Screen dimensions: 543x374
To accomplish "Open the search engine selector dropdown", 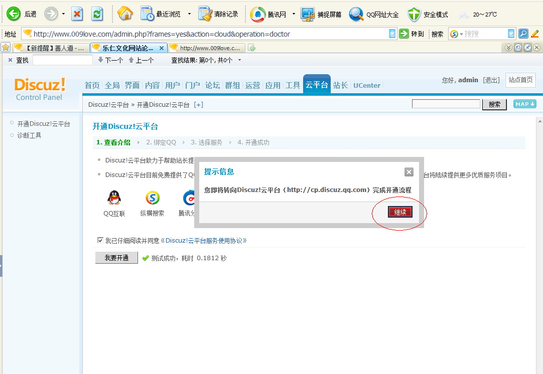I will [461, 34].
